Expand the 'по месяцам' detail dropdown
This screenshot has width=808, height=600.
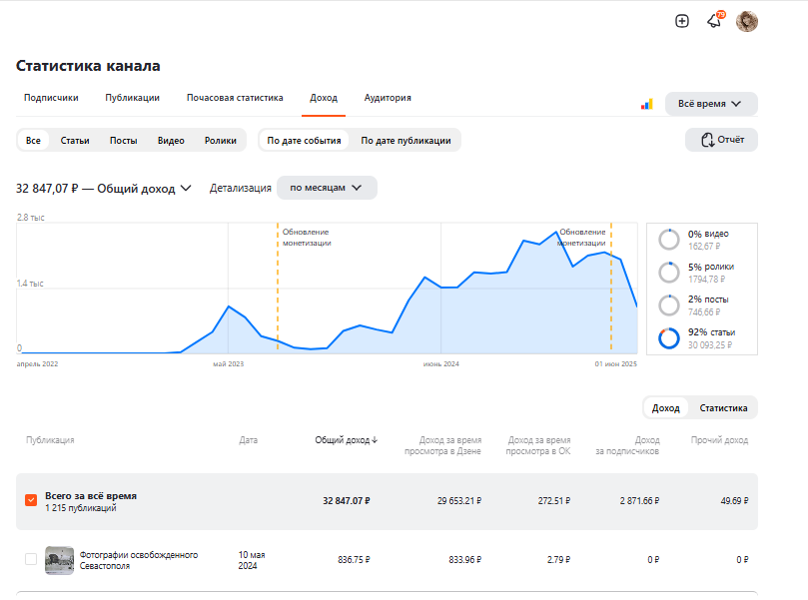327,188
